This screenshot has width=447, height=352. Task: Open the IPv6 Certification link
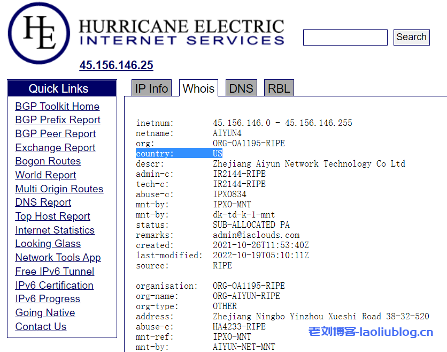[54, 286]
